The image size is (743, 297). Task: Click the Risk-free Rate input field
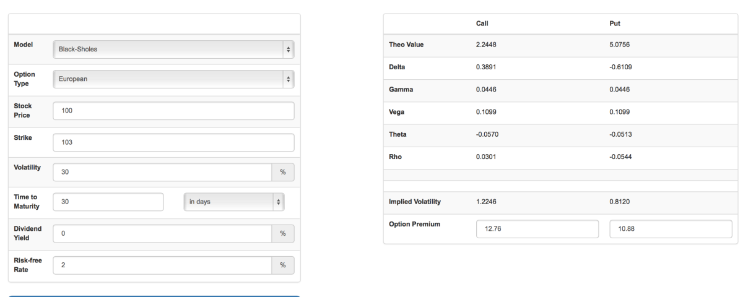pos(162,264)
